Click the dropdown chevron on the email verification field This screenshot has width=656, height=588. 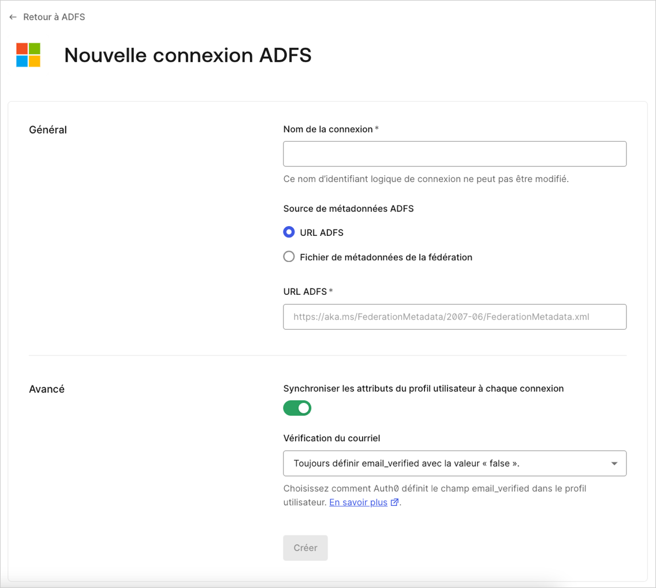click(614, 463)
